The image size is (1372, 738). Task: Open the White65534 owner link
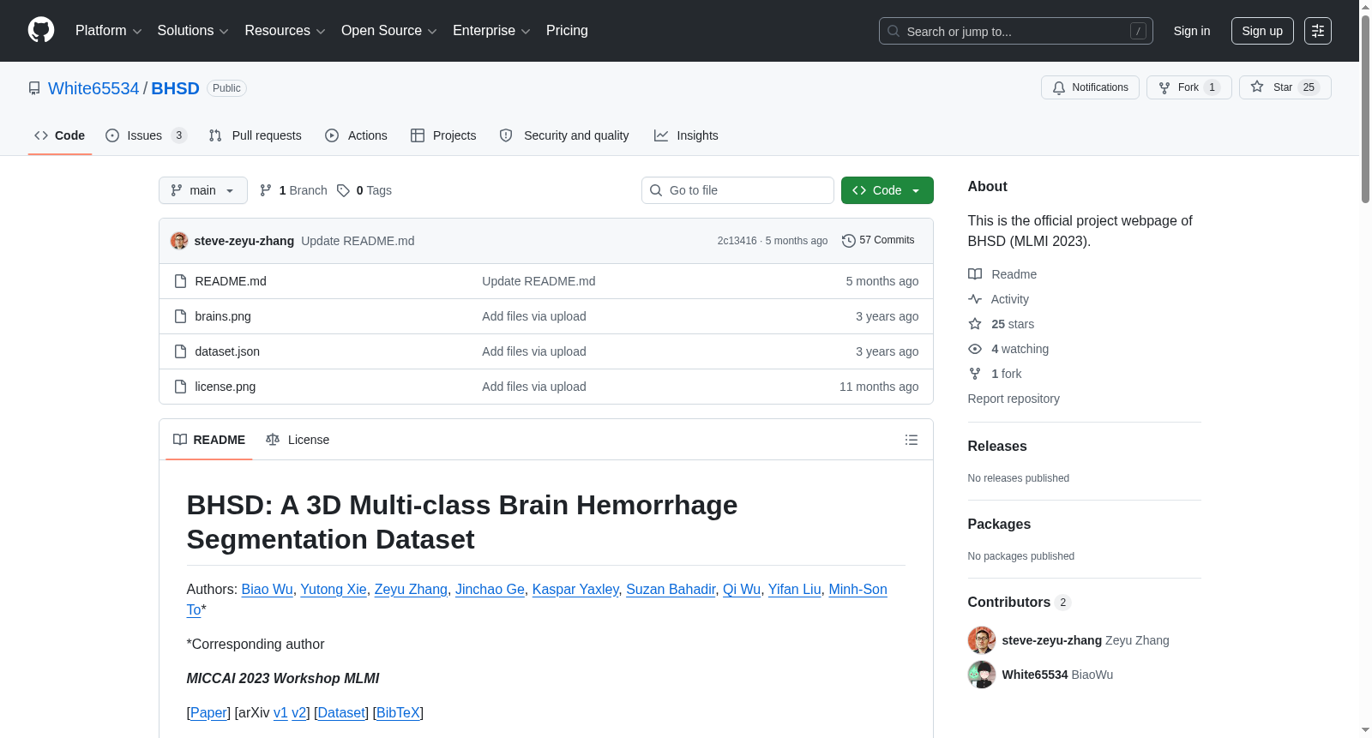click(x=93, y=88)
